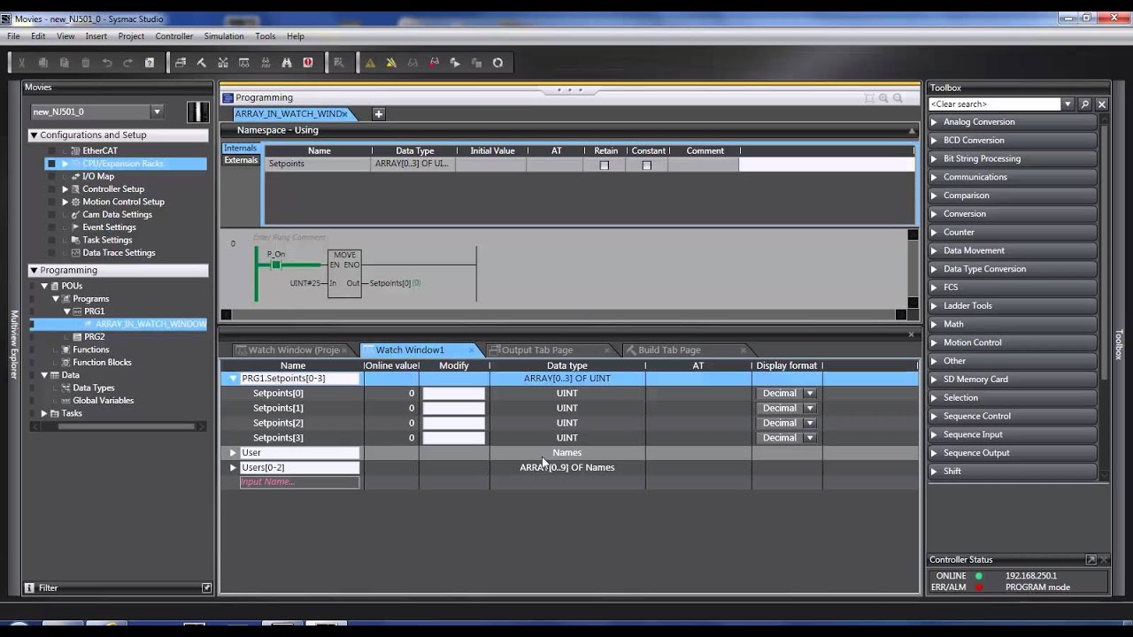Open the Controller menu

[174, 36]
